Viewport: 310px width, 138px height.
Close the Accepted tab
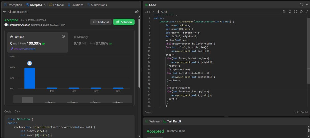coord(44,5)
